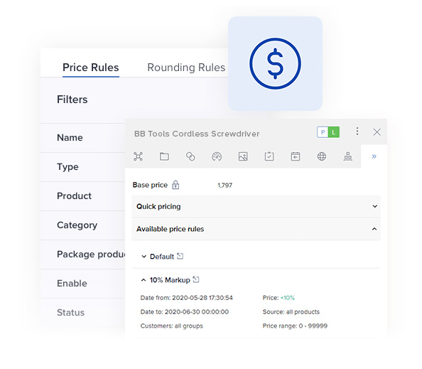Open the variants network icon tab
422x369 pixels.
138,156
